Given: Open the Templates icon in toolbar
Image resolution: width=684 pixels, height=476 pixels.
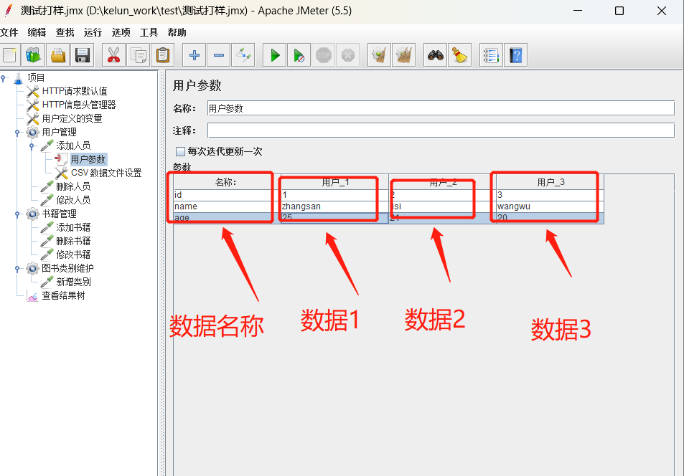Looking at the screenshot, I should tap(34, 55).
